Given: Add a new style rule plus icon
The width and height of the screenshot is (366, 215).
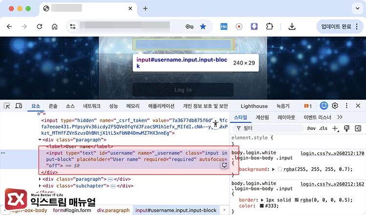Looking at the screenshot, I should pos(335,129).
